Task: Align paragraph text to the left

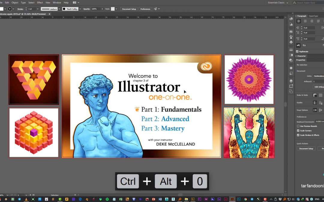Action: 298,21
